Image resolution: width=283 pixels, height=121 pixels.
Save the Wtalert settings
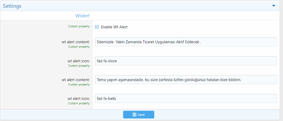pos(139,115)
